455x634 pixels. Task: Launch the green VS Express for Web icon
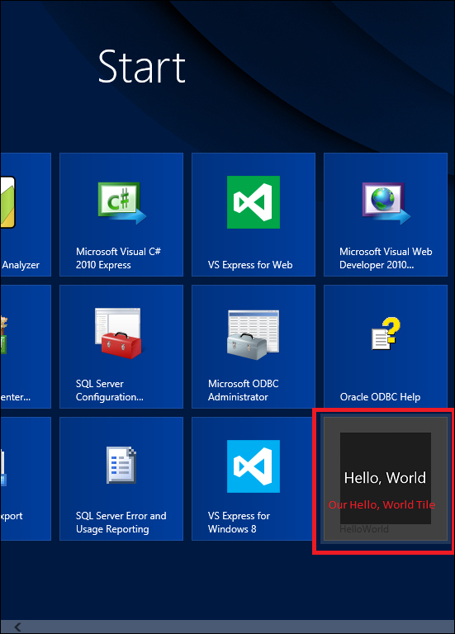(x=254, y=202)
